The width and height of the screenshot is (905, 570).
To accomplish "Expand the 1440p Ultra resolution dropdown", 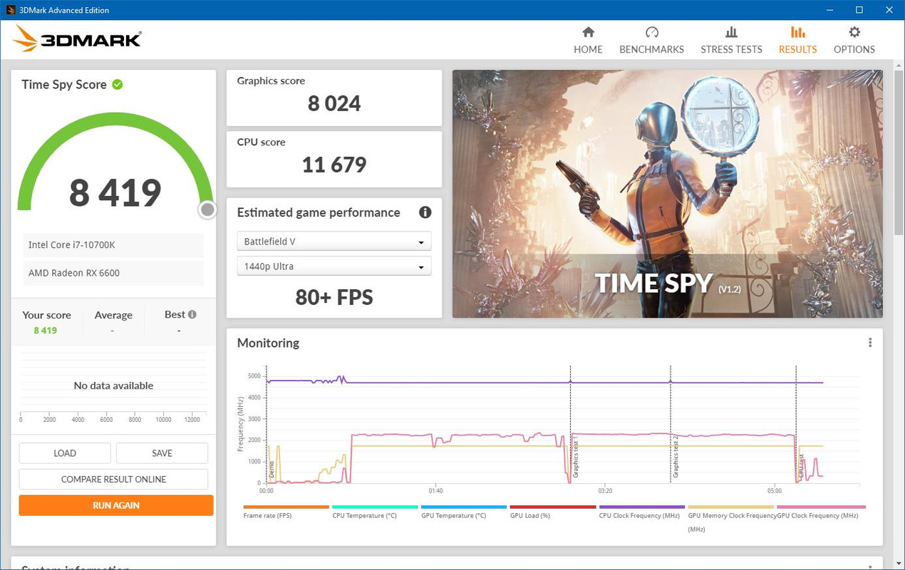I will (333, 266).
